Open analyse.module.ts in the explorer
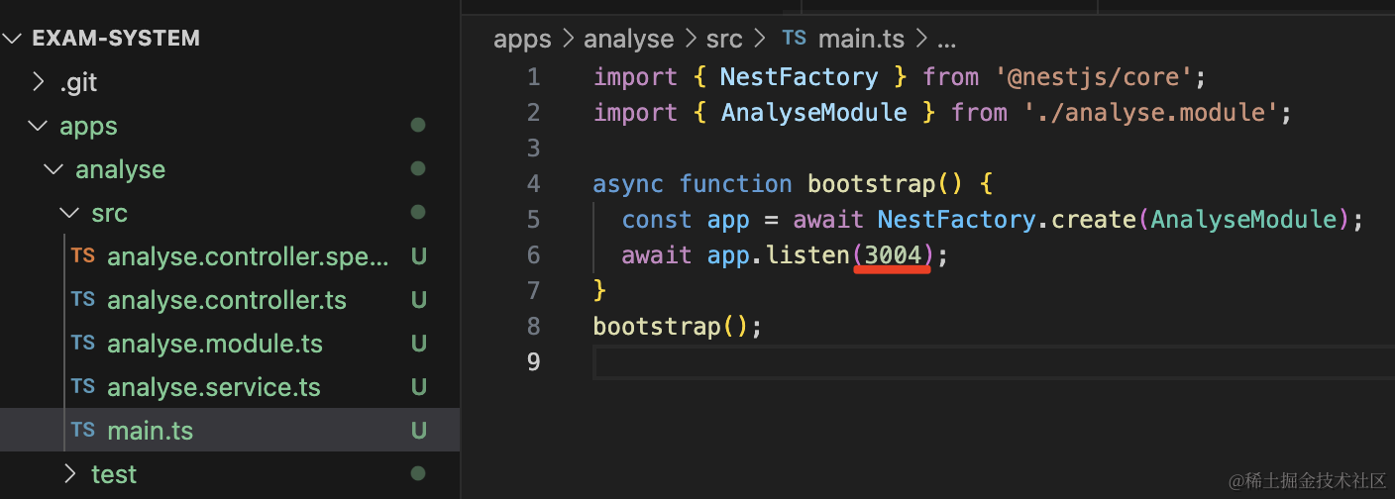This screenshot has height=499, width=1395. coord(215,344)
